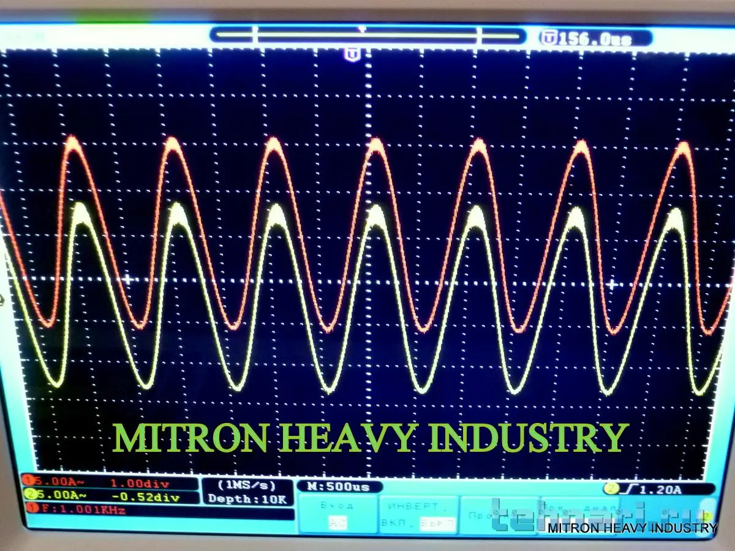Set invert to ВКЛ. (on)
This screenshot has width=735, height=551.
398,523
